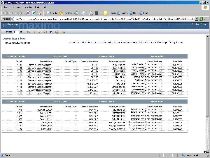Viewport: 210px width, 158px height.
Task: Click the History icon beside Favorites
Action: pyautogui.click(x=76, y=13)
